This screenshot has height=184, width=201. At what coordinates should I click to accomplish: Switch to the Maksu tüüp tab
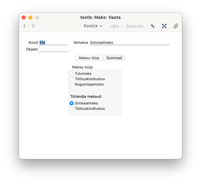(89, 58)
